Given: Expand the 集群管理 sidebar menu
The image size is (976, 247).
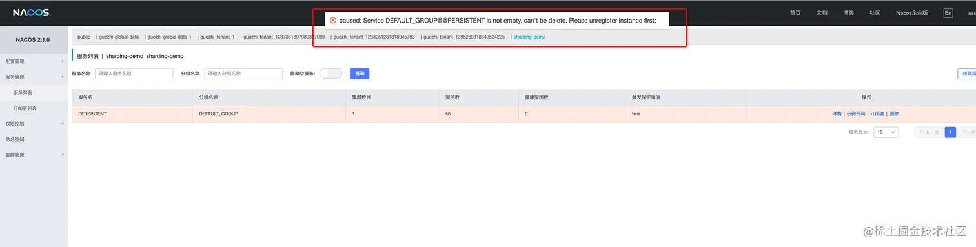Looking at the screenshot, I should [x=34, y=155].
